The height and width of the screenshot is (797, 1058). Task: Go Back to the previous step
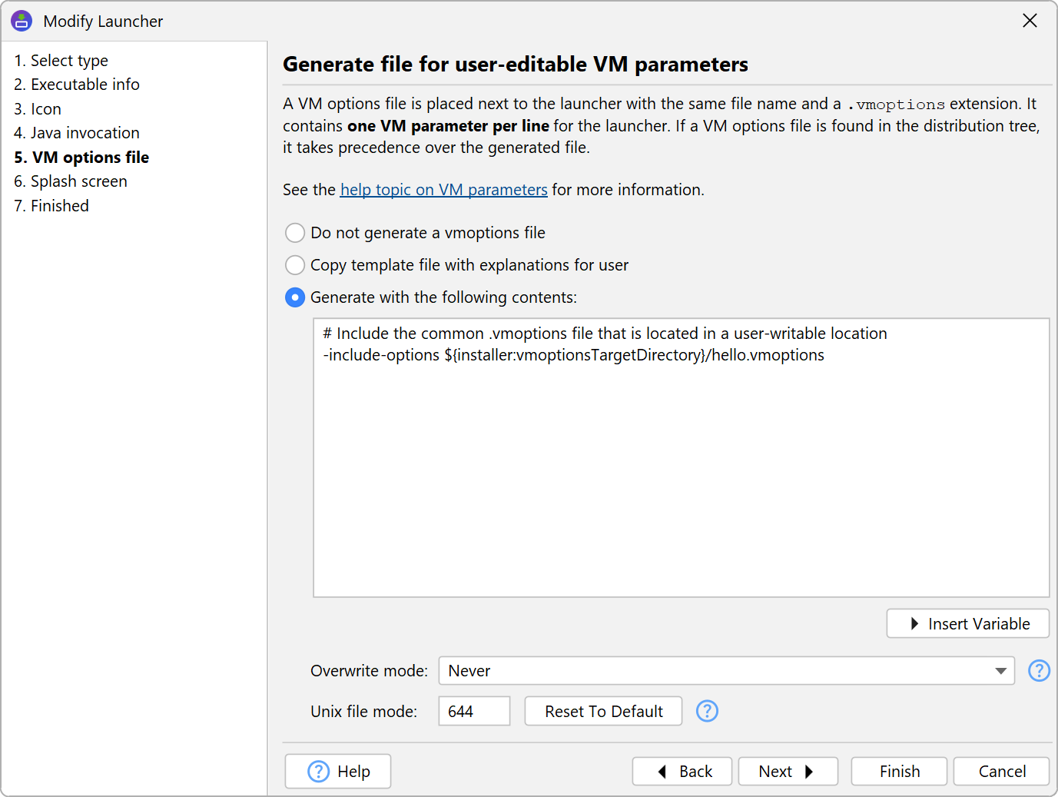pyautogui.click(x=682, y=771)
